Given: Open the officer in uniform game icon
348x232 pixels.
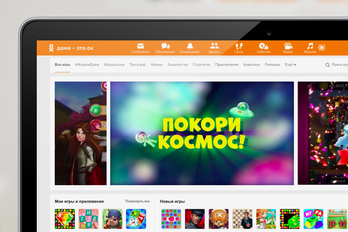Looking at the screenshot, I should point(195,219).
